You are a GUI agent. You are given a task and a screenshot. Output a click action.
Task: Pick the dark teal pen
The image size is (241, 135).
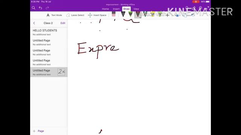pos(145,14)
